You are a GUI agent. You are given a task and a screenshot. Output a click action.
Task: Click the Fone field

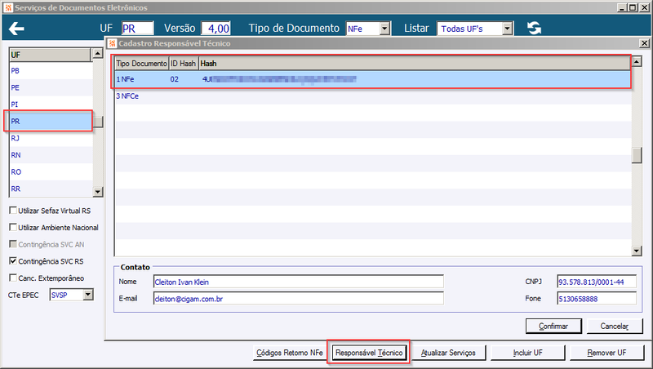597,298
